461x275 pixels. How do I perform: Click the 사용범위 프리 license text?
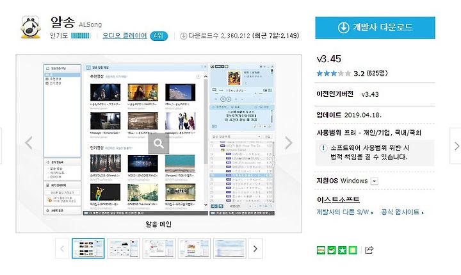(x=369, y=133)
